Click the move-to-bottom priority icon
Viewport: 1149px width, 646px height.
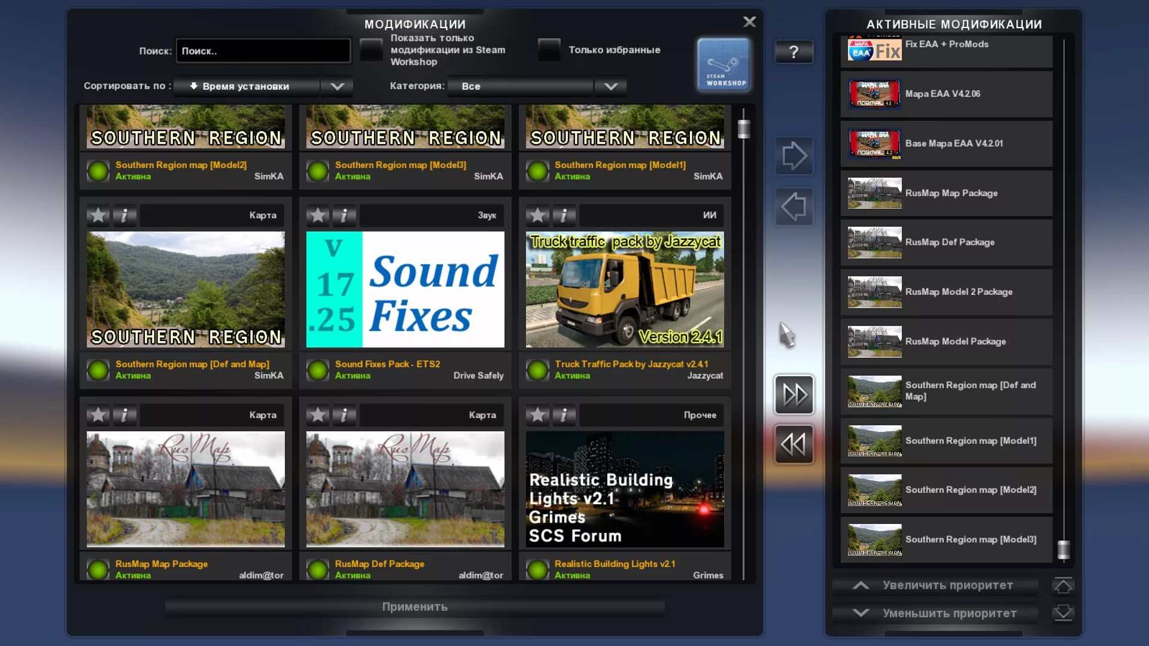pyautogui.click(x=1063, y=613)
